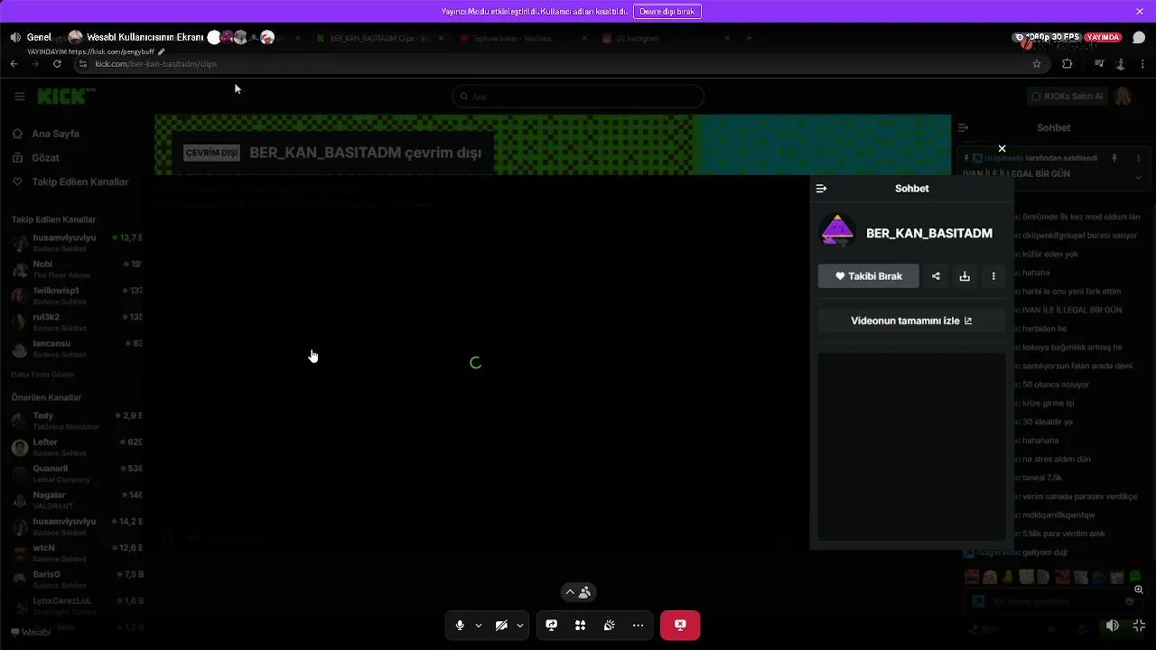Image resolution: width=1156 pixels, height=650 pixels.
Task: Collapse clip panel chat with arrow-lines icon
Action: click(821, 189)
